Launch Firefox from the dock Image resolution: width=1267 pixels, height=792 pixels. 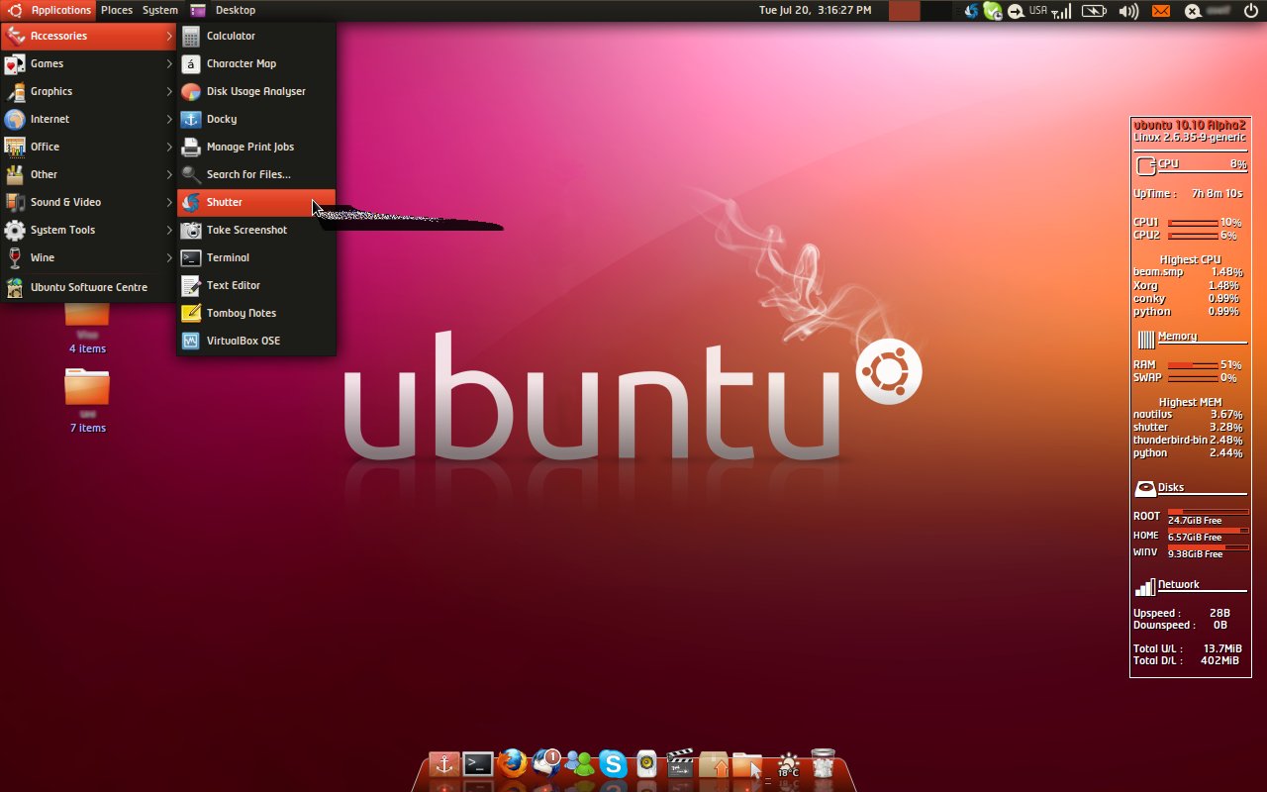pos(512,764)
